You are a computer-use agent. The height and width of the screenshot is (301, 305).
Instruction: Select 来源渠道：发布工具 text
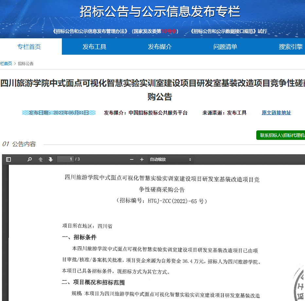click(224, 113)
